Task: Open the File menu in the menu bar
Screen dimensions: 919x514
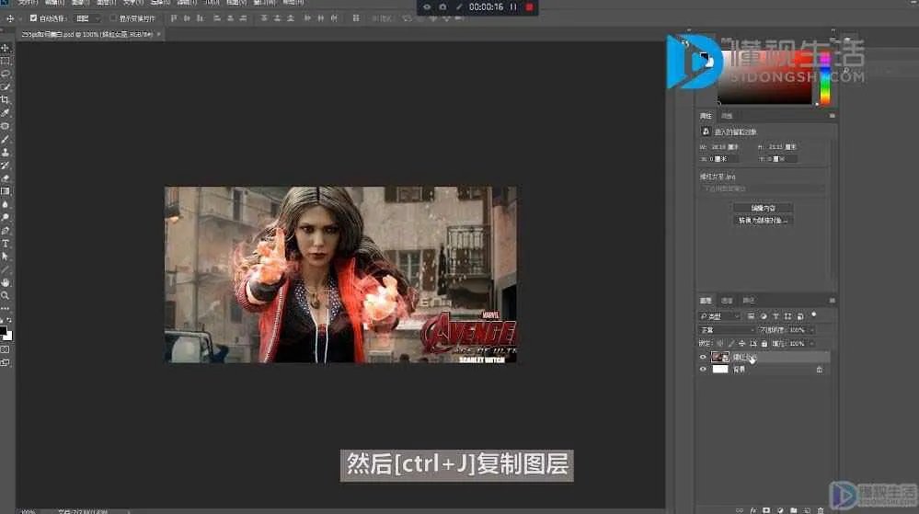Action: 28,3
